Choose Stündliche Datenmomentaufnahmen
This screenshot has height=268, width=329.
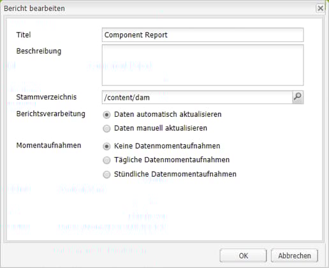[106, 174]
